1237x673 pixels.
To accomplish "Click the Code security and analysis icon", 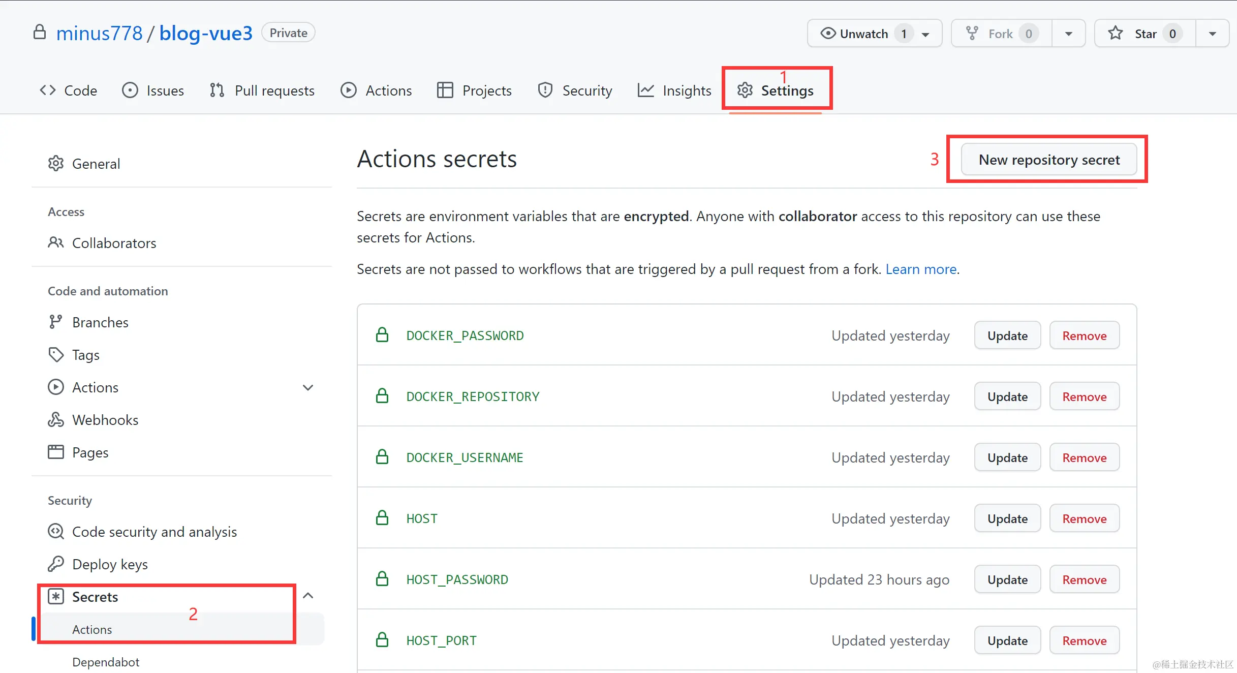I will point(55,532).
